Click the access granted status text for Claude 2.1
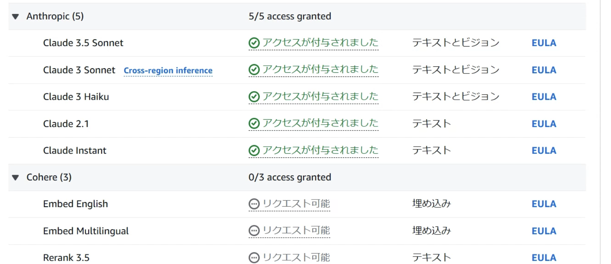 [x=320, y=123]
